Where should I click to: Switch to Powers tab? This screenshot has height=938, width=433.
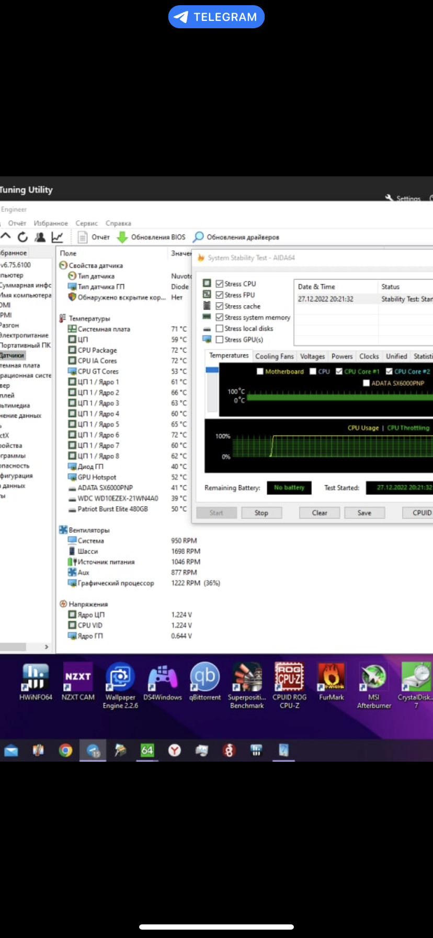342,356
